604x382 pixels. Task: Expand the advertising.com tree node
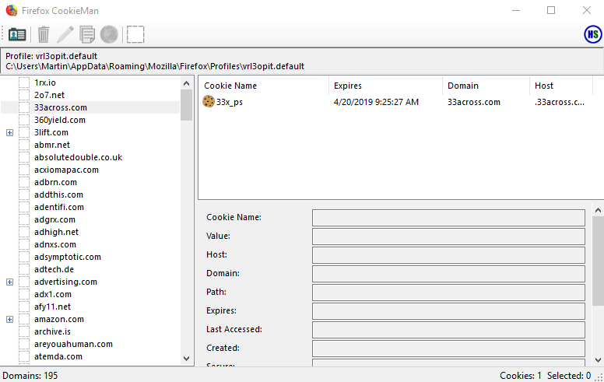point(10,282)
